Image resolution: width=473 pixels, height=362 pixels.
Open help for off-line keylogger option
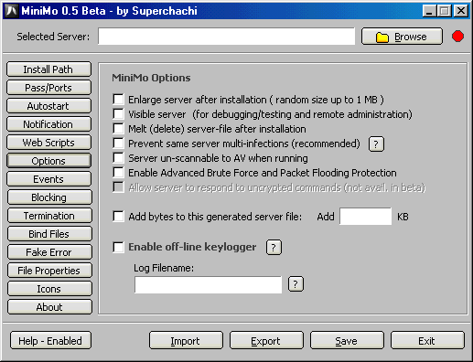tap(274, 247)
